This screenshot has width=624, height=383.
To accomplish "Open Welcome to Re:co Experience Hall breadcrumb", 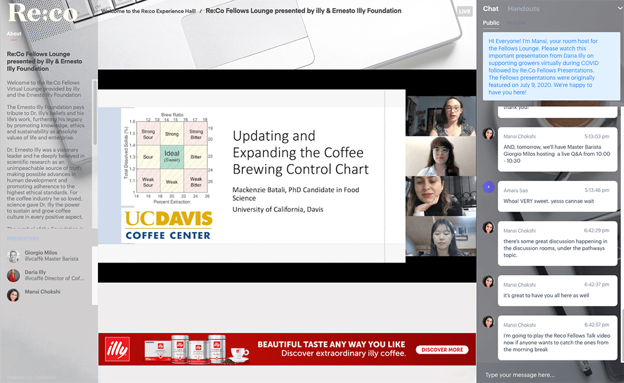I will click(x=148, y=11).
